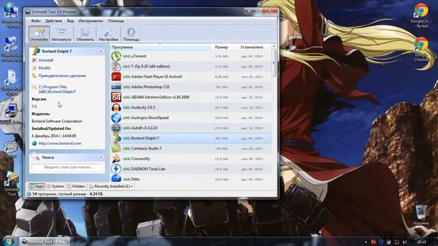Select the Connectify icon
This screenshot has width=438, height=246.
(x=116, y=159)
